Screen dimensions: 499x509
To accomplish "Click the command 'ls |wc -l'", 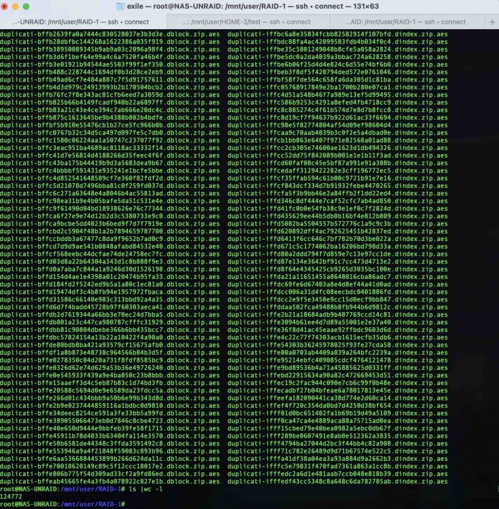I will [145, 489].
